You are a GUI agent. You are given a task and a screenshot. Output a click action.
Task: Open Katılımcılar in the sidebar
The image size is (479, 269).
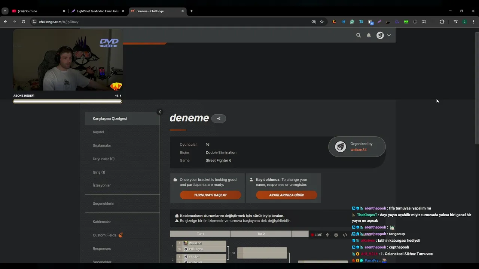102,222
